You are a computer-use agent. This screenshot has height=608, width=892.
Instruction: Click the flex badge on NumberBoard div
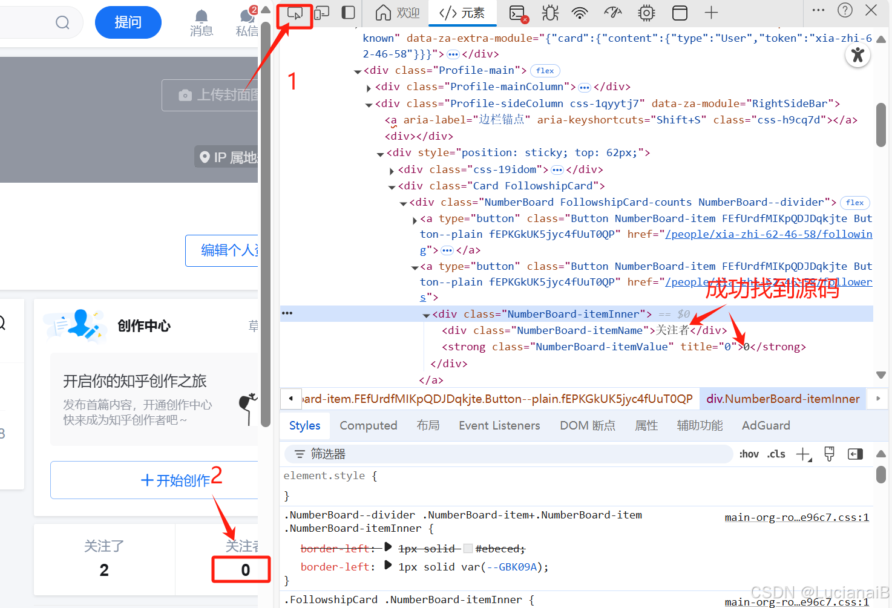pyautogui.click(x=855, y=203)
